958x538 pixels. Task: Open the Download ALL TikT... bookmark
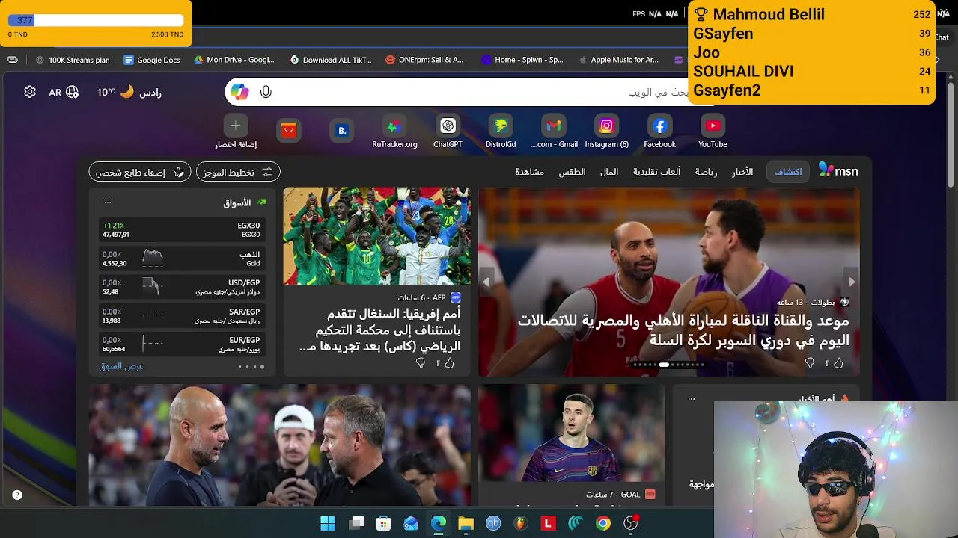tap(331, 60)
